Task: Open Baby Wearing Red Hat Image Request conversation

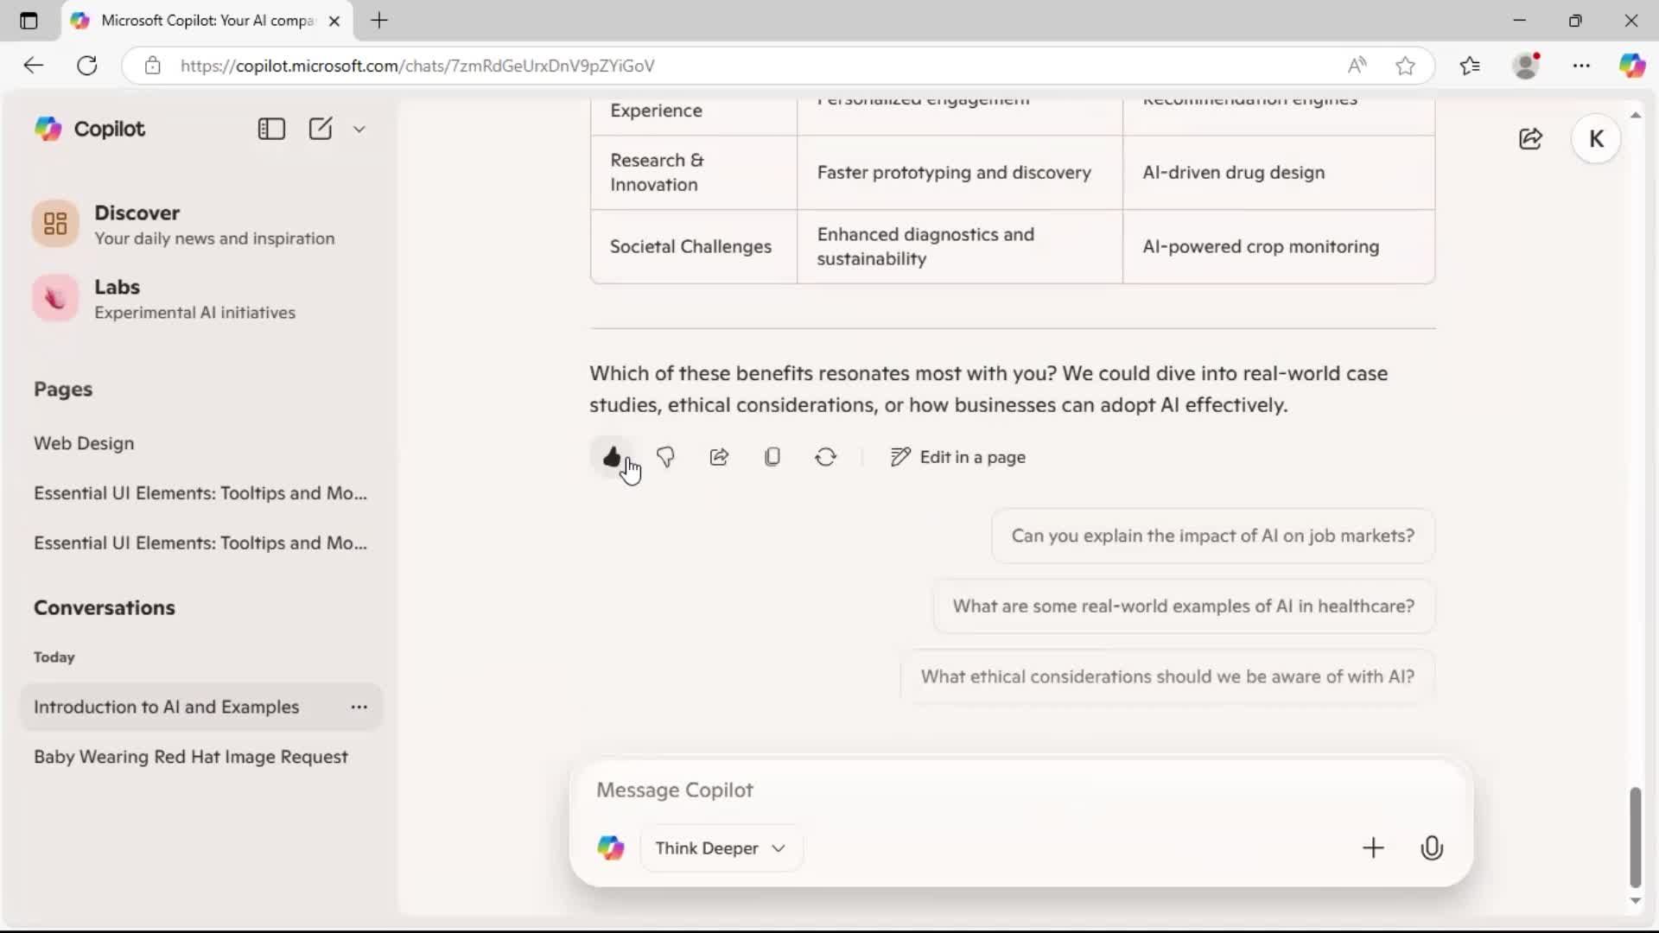Action: (x=191, y=757)
